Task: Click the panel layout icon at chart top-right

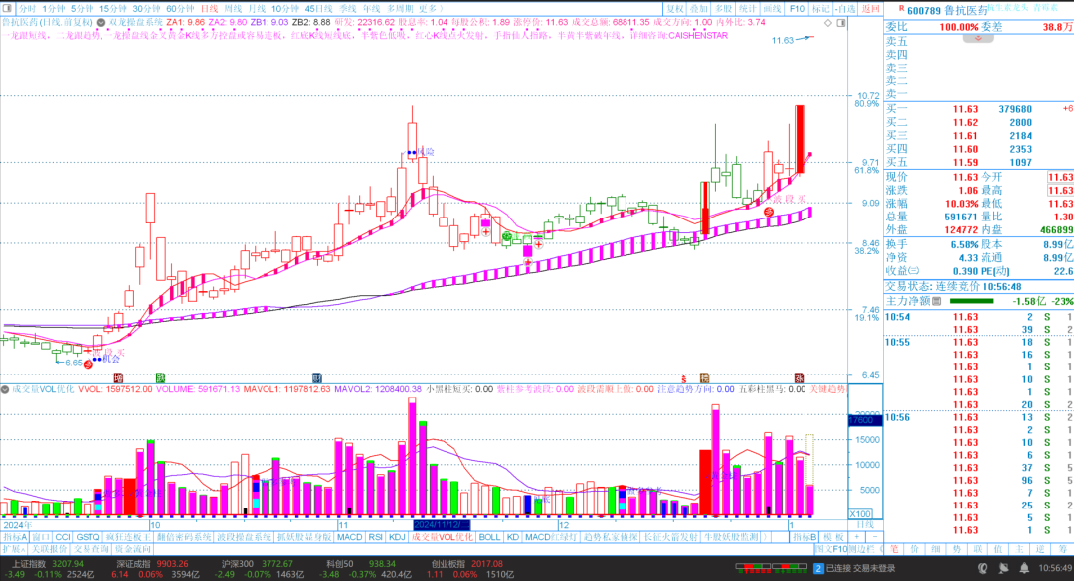Action: pyautogui.click(x=841, y=23)
